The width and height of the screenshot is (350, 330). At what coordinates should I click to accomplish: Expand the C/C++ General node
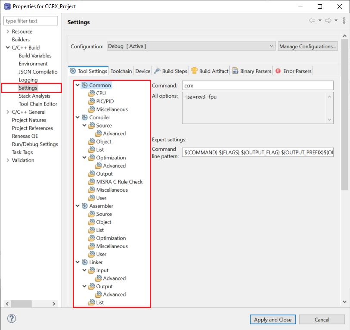(x=8, y=112)
